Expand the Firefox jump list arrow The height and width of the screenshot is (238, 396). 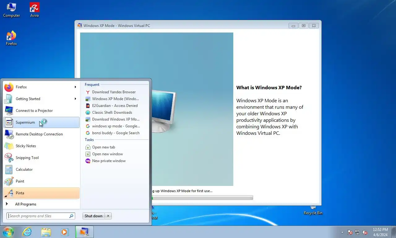point(75,87)
